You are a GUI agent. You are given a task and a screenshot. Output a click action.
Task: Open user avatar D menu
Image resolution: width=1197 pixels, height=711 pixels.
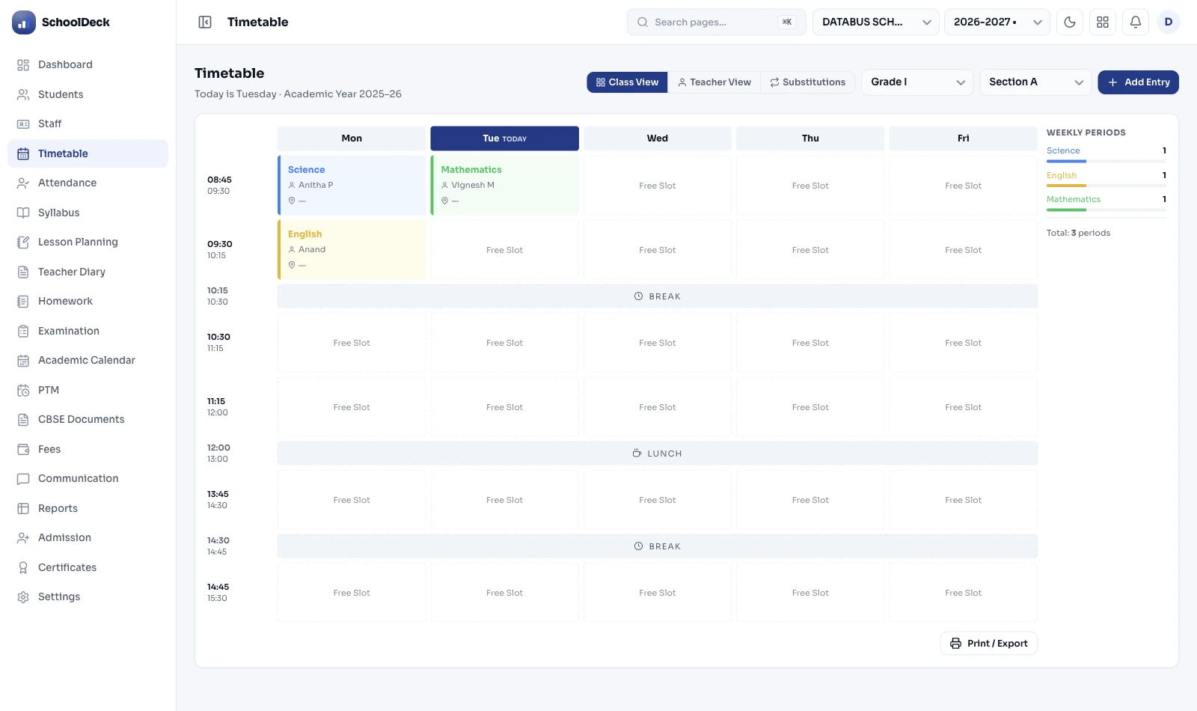pyautogui.click(x=1169, y=22)
